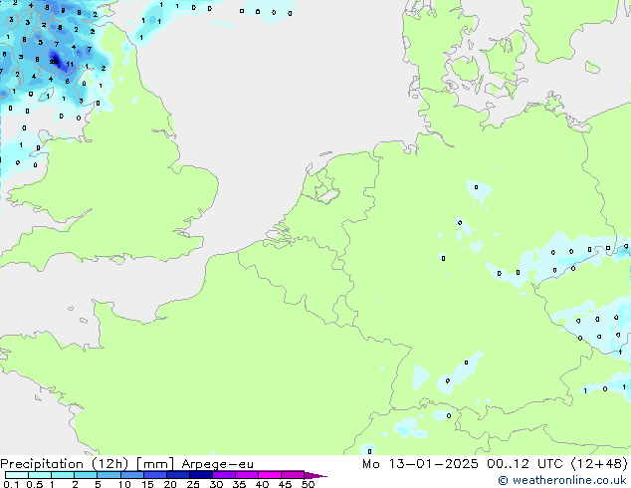Click the 1–2 mm legend color swatch
631x488 pixels.
(63, 475)
